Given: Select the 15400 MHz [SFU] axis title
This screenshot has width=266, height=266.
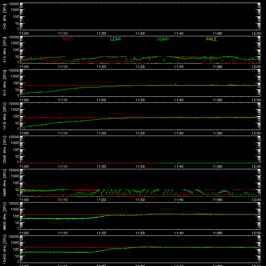Looking at the screenshot, I should pyautogui.click(x=5, y=249).
